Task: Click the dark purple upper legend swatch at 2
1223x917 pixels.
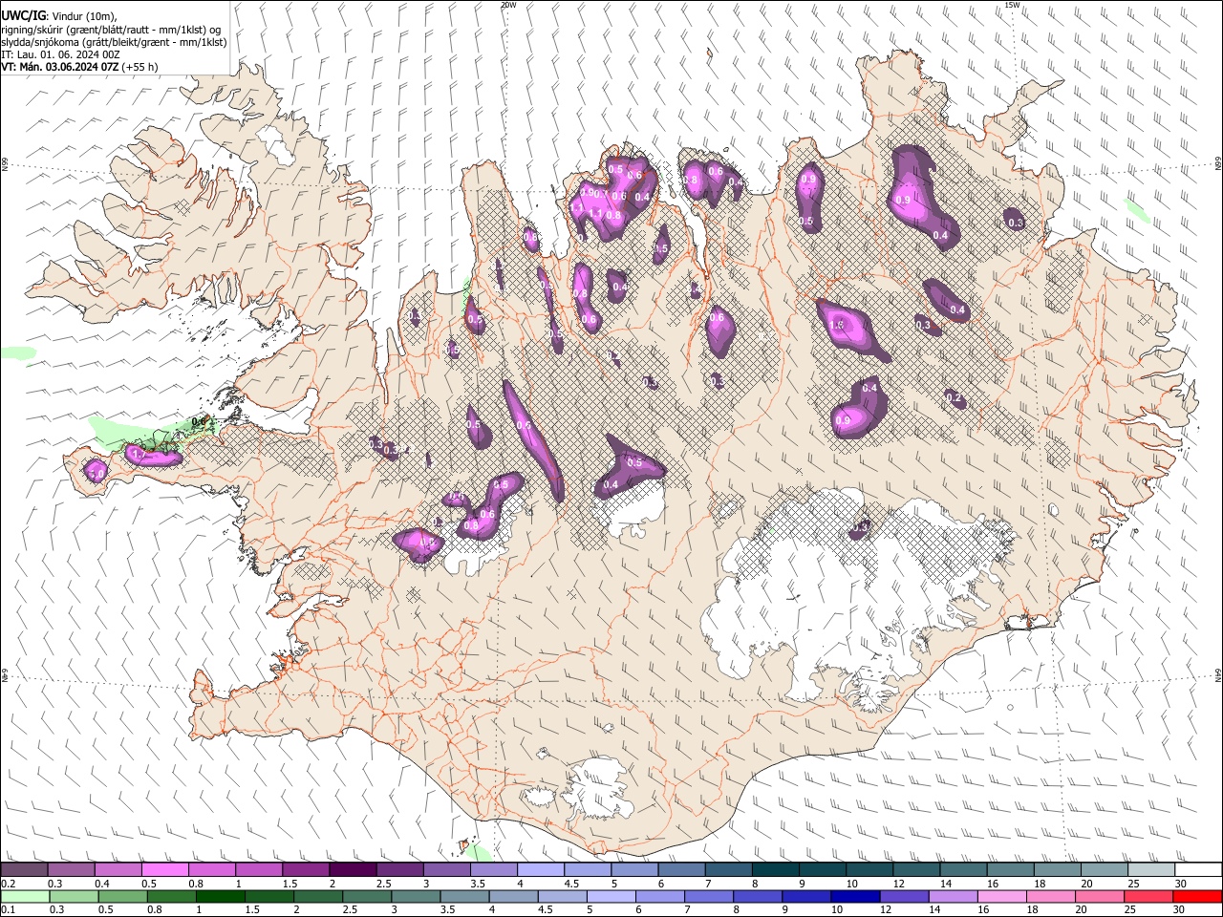Action: (x=352, y=869)
